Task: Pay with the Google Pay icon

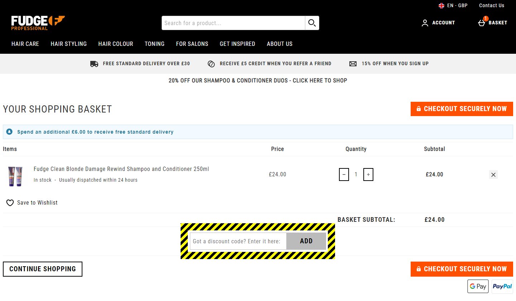Action: pos(478,286)
